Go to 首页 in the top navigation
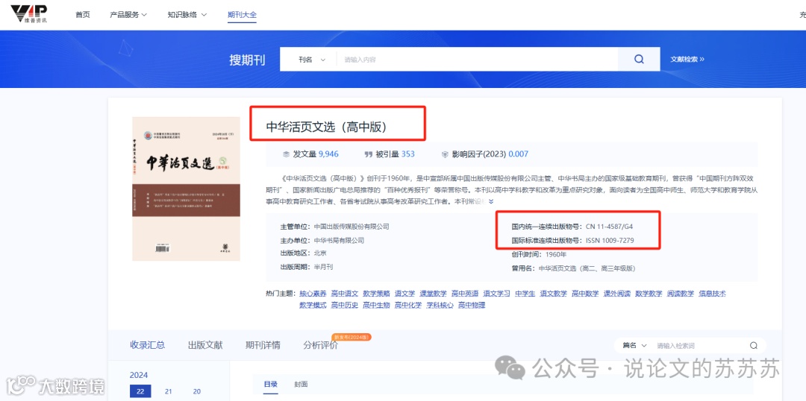 pos(83,15)
